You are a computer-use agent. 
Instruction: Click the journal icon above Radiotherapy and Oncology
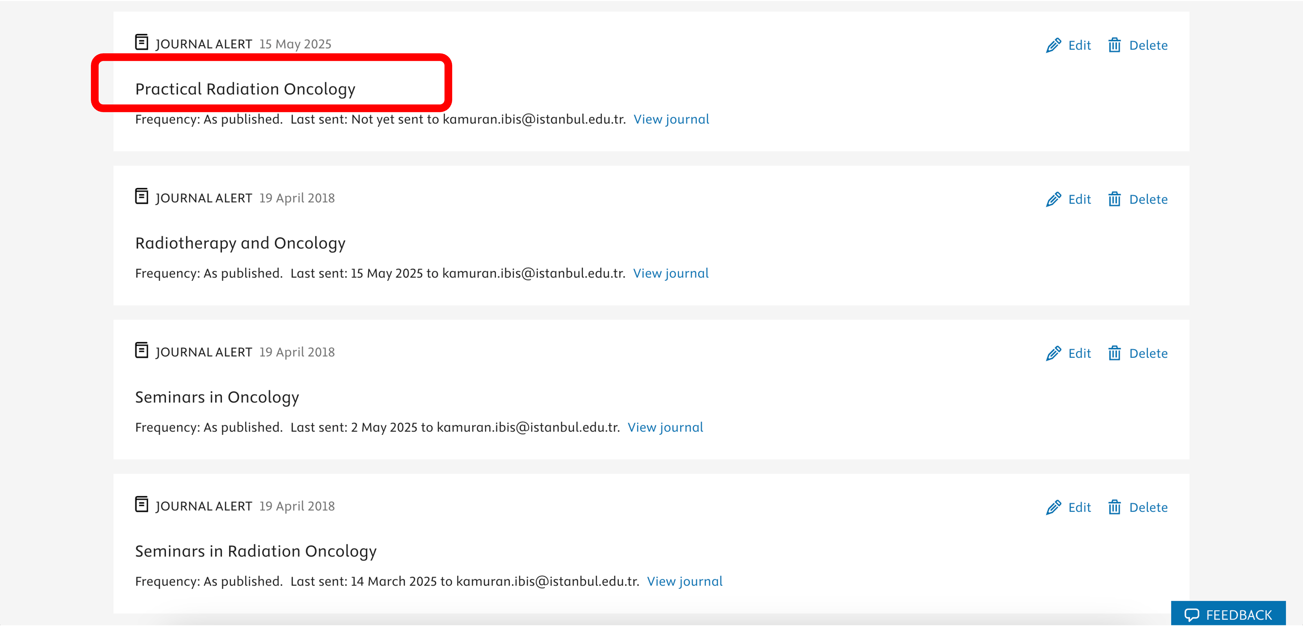pos(142,197)
